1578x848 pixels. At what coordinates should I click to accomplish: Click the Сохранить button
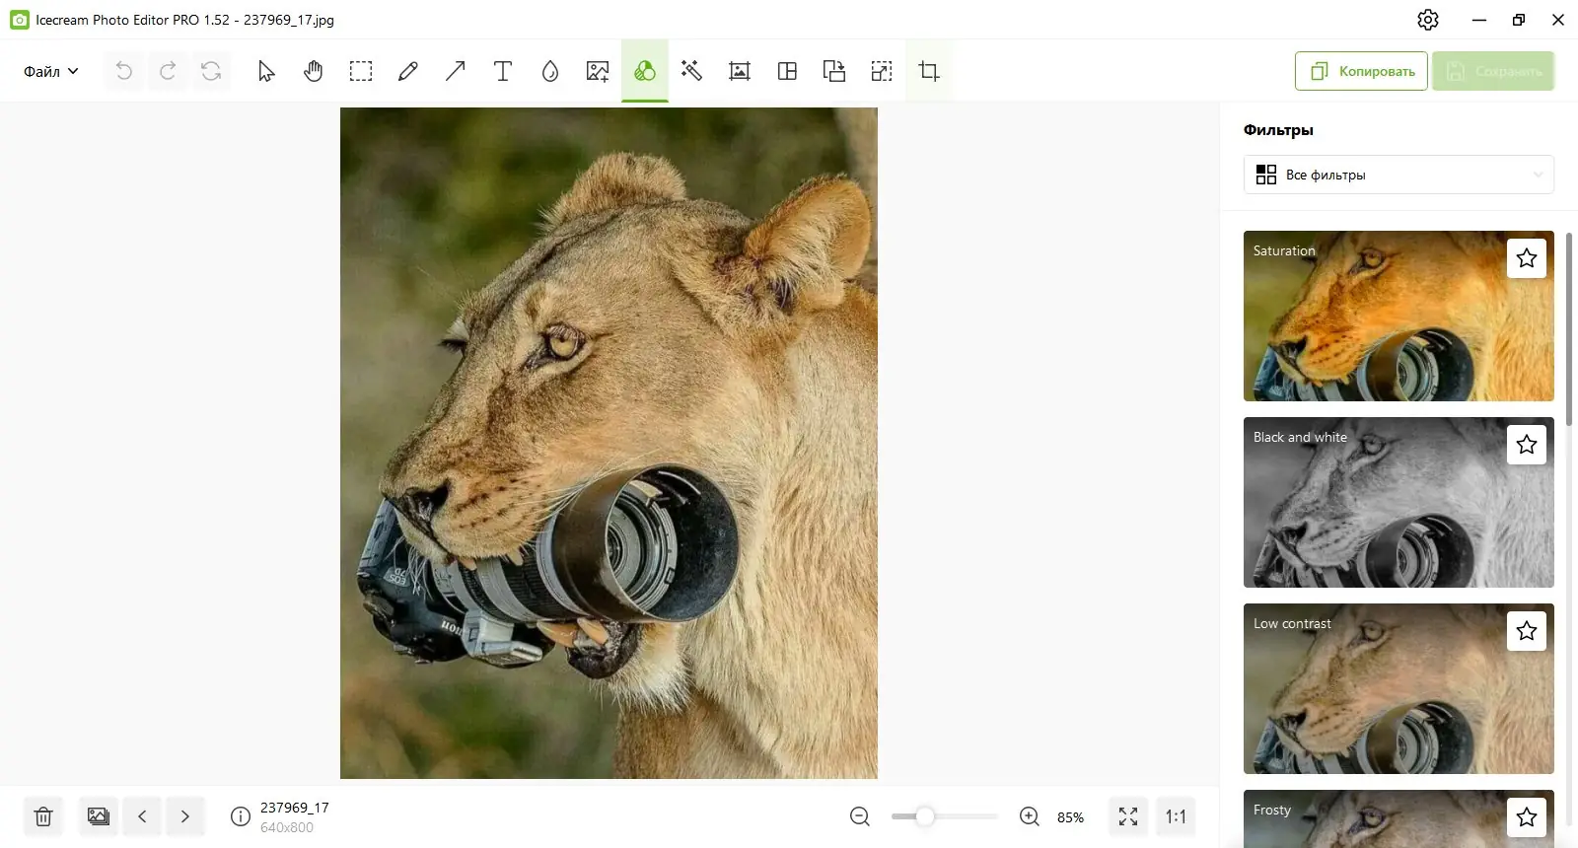(x=1493, y=71)
